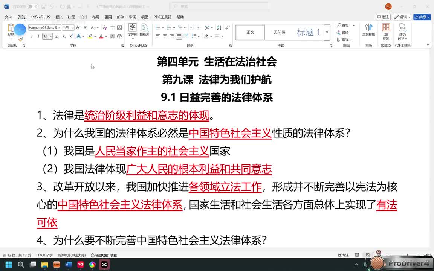Click the character border icon
434x271 pixels.
pos(119,27)
